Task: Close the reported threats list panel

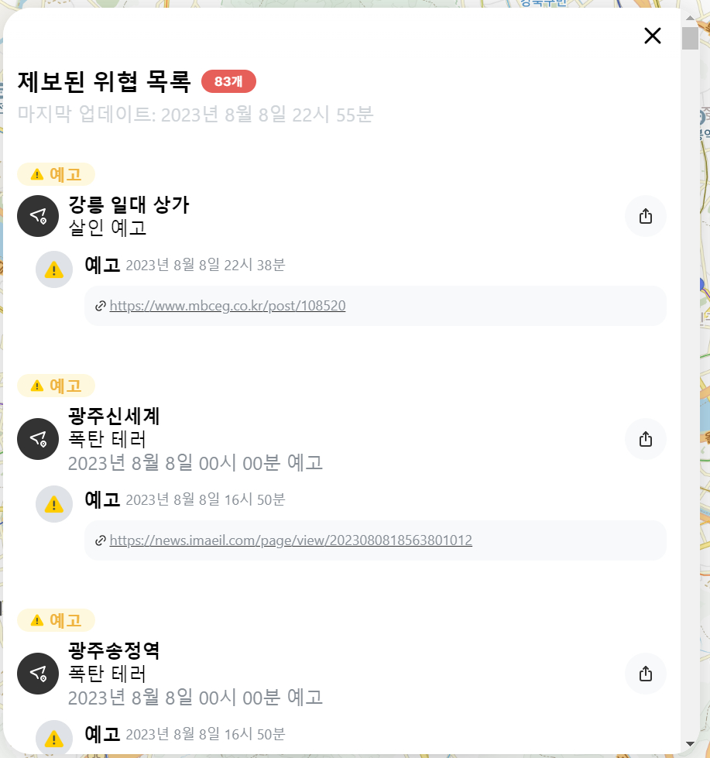Action: 653,36
